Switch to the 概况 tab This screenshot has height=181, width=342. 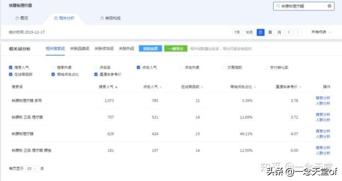point(22,18)
